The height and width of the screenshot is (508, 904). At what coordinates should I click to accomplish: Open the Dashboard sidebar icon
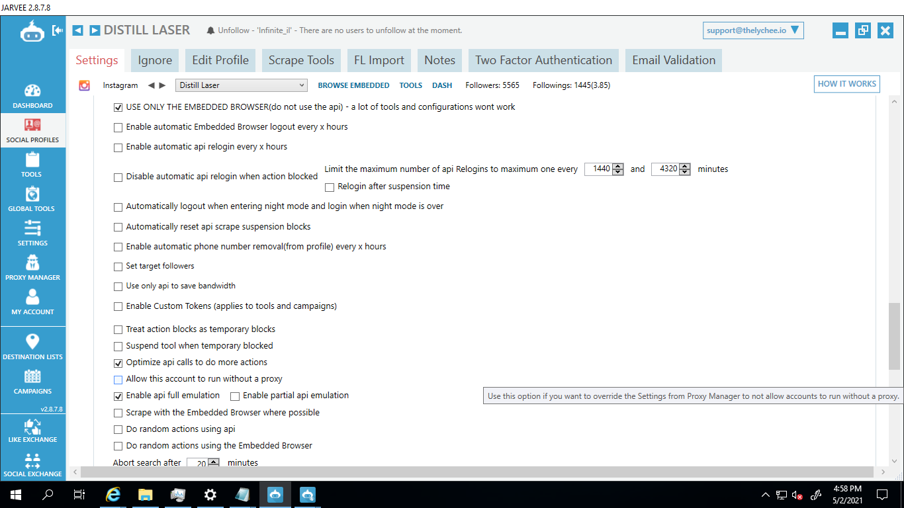32,97
